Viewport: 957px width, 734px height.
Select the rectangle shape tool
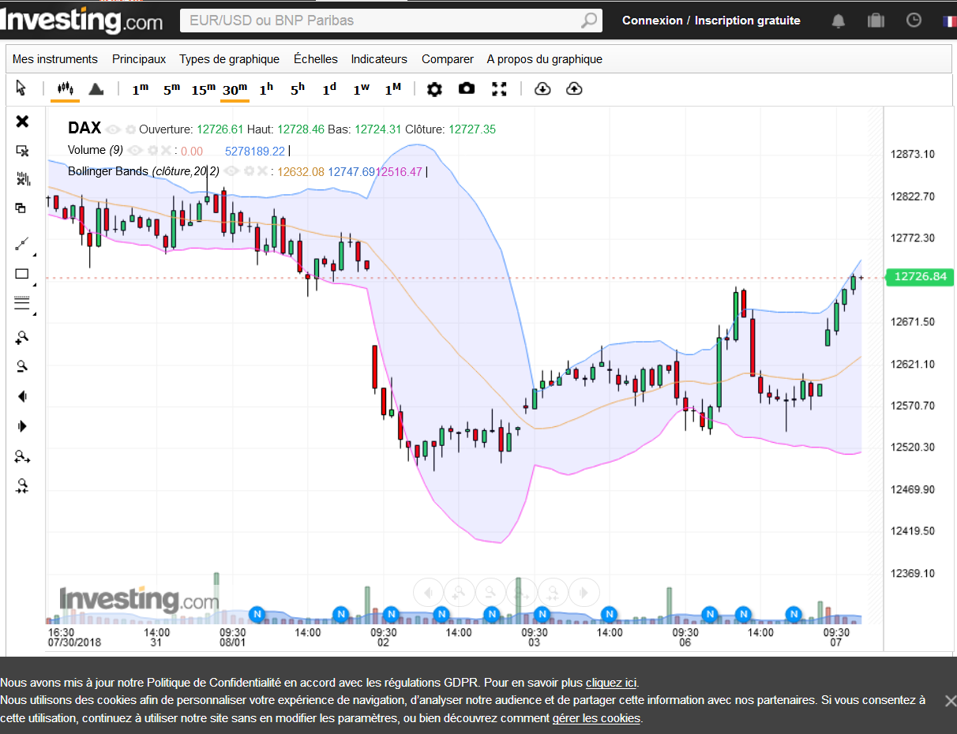coord(22,274)
